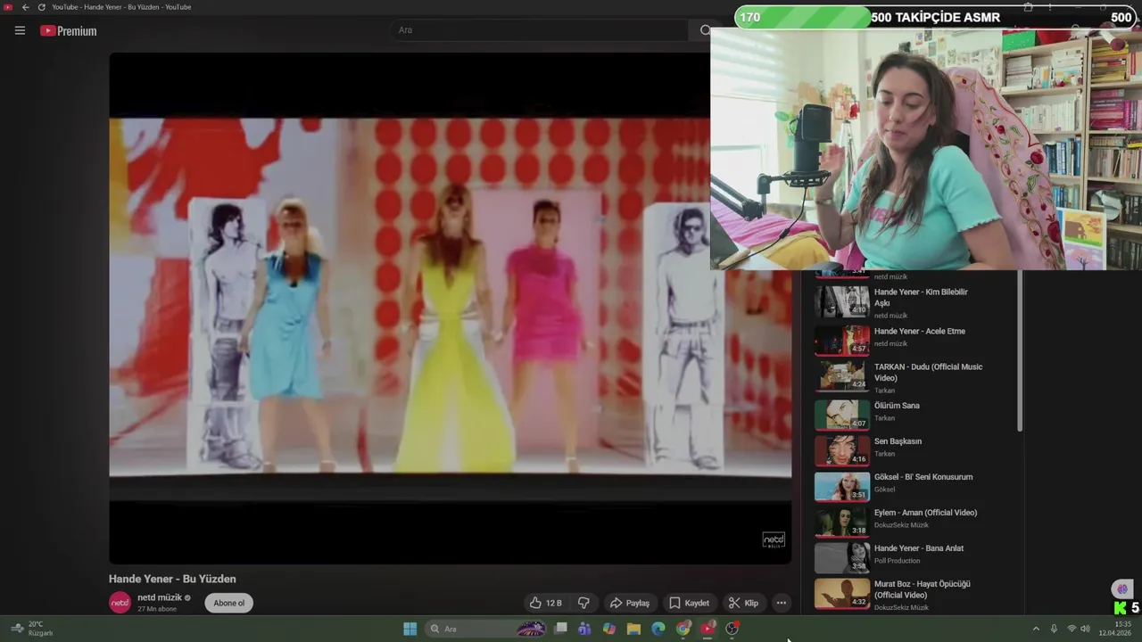Click the 'DokuzSekiz Müzik' channel under Eylem - Aman

901,525
